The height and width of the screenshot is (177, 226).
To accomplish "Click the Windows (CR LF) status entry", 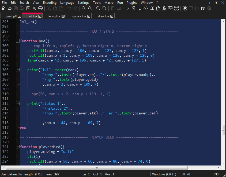I will tap(164, 174).
